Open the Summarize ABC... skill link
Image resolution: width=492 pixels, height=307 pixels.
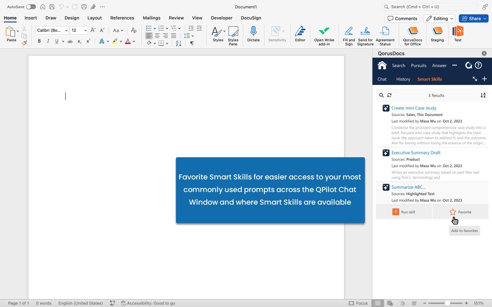409,187
